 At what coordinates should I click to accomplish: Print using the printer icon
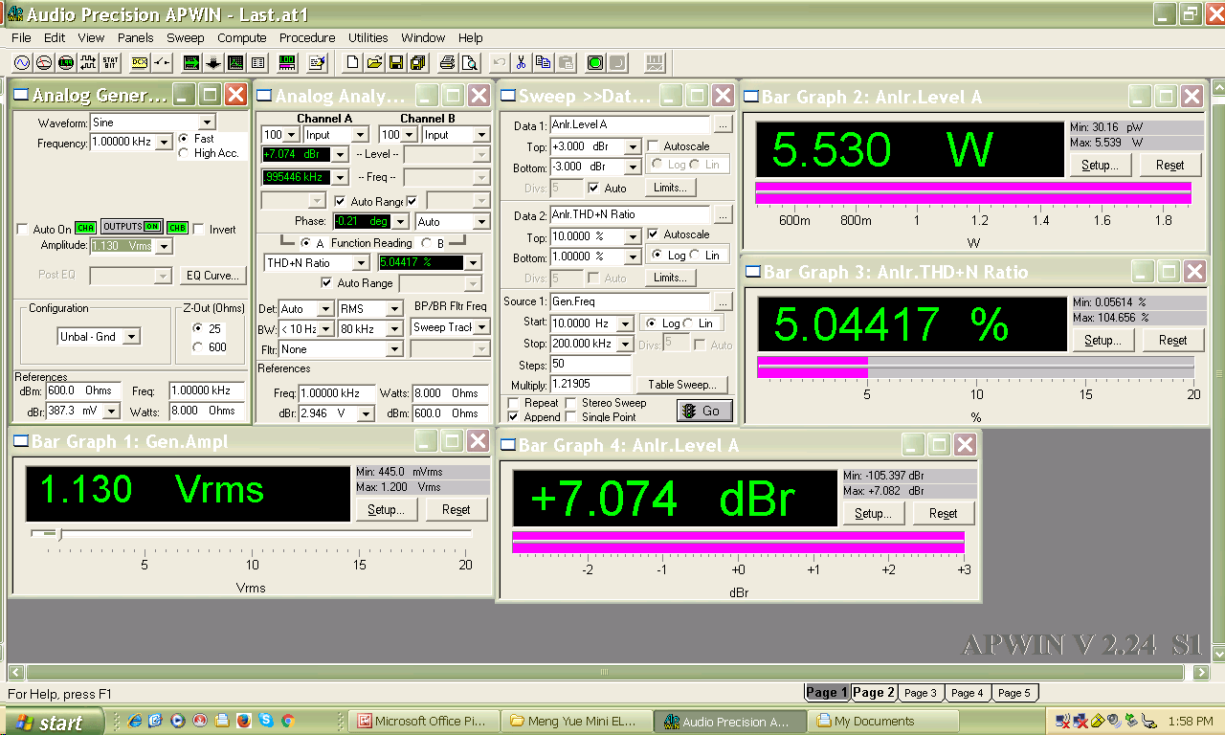coord(447,62)
